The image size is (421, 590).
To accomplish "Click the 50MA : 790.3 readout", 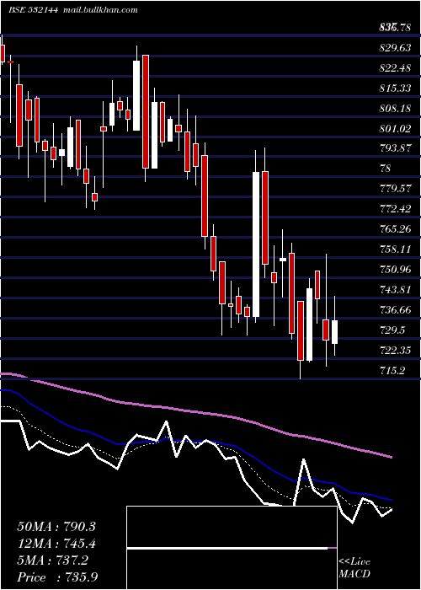I will coord(56,527).
